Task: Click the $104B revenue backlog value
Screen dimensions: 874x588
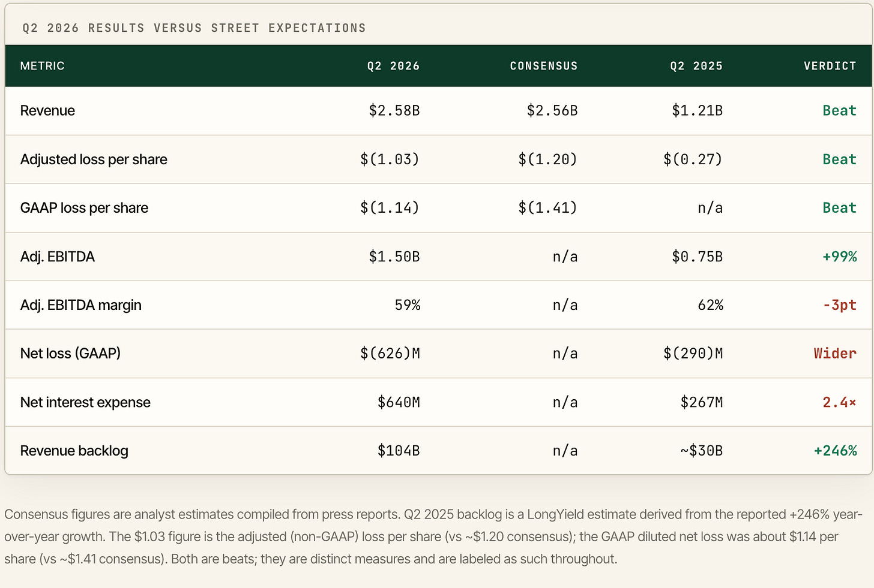Action: (x=399, y=451)
